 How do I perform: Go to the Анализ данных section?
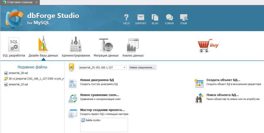point(133,47)
